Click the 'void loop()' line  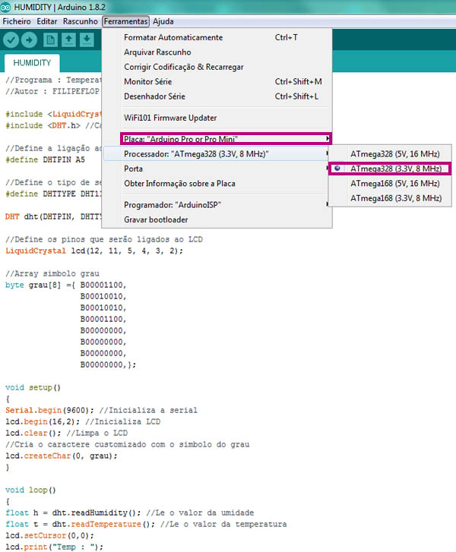coord(30,490)
